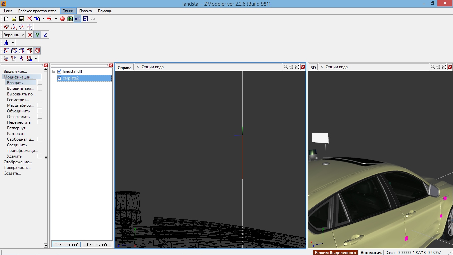Enable the magnet snapping tool
This screenshot has height=255, width=453.
(x=6, y=27)
